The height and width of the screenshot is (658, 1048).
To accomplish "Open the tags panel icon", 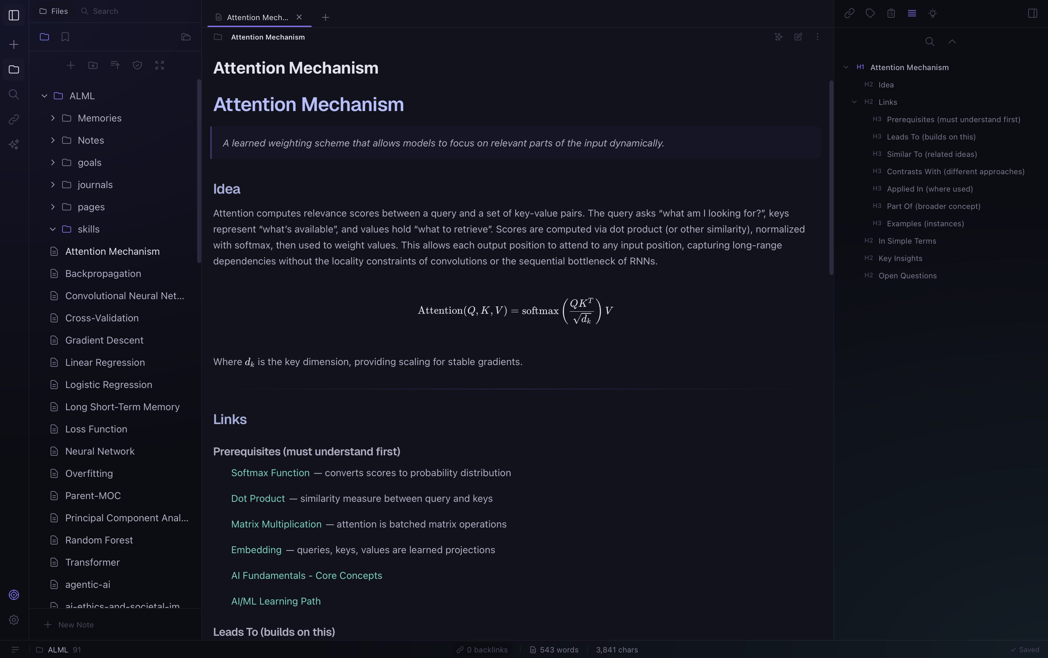I will click(x=870, y=14).
